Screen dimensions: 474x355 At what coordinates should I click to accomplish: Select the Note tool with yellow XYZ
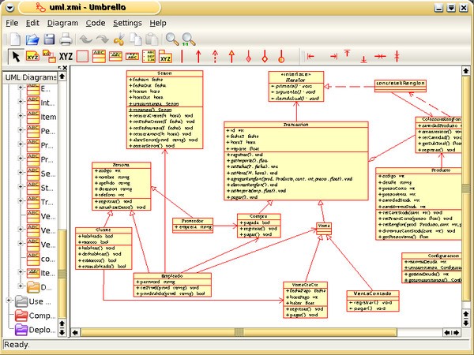(32, 56)
